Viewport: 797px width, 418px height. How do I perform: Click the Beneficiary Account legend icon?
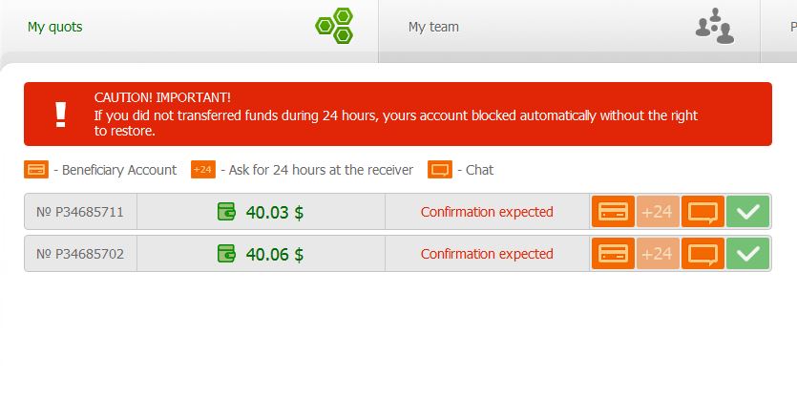[36, 170]
